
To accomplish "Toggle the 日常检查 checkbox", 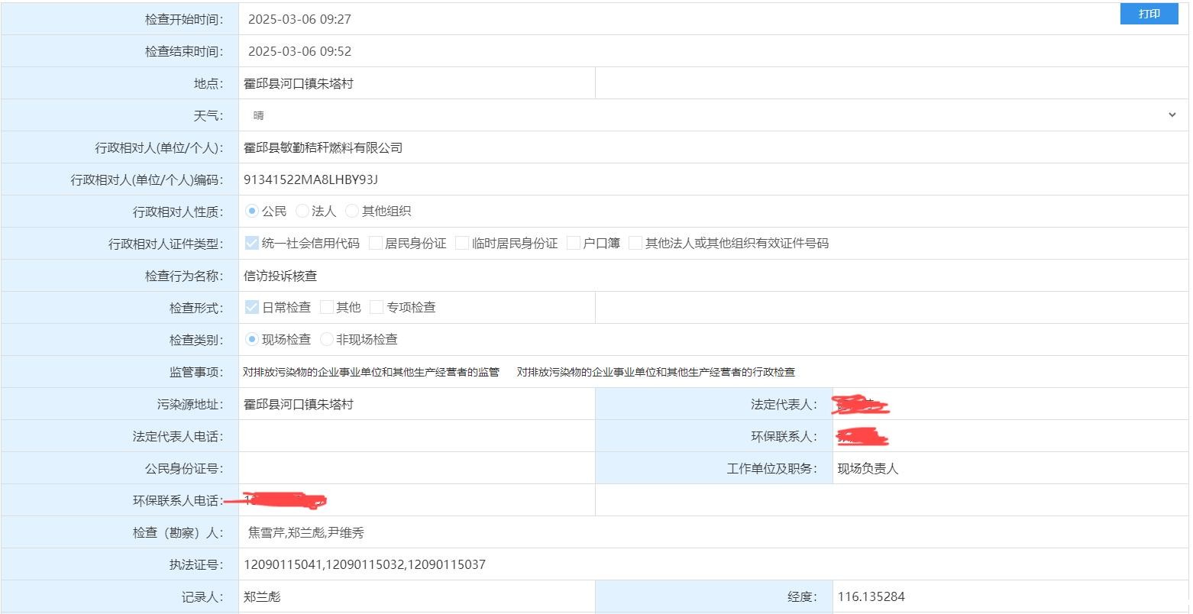I will pos(251,307).
